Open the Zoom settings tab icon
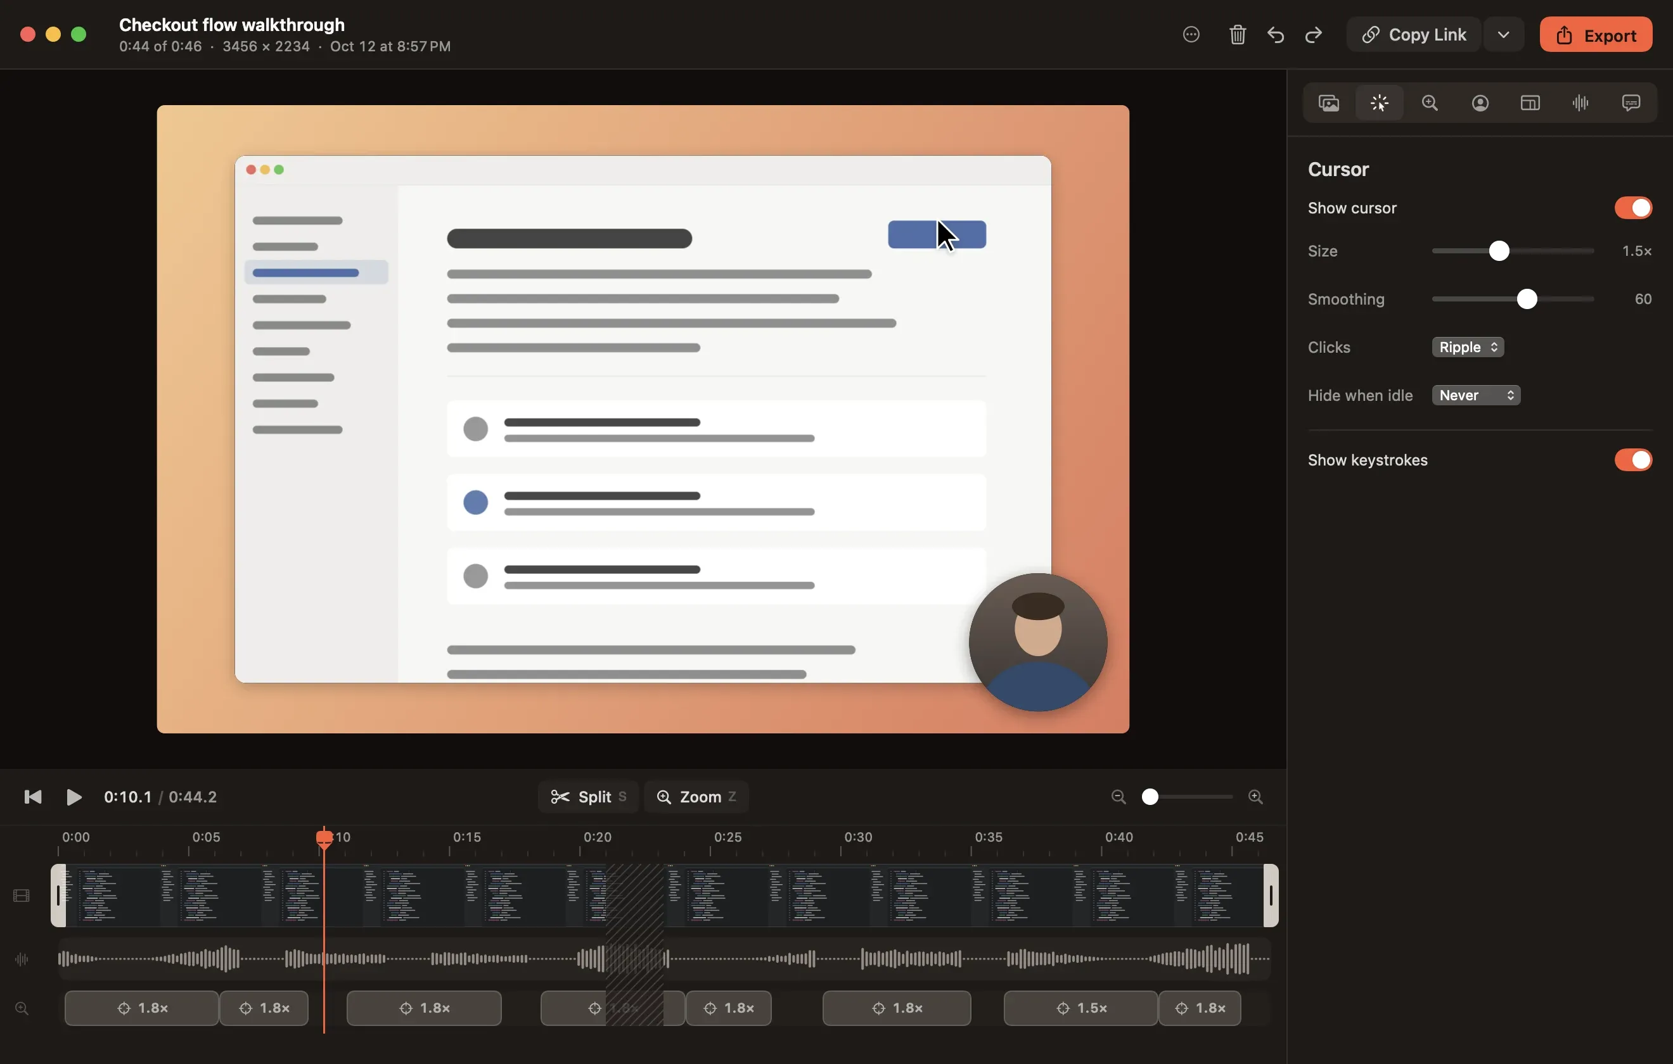This screenshot has width=1673, height=1064. pyautogui.click(x=1430, y=103)
